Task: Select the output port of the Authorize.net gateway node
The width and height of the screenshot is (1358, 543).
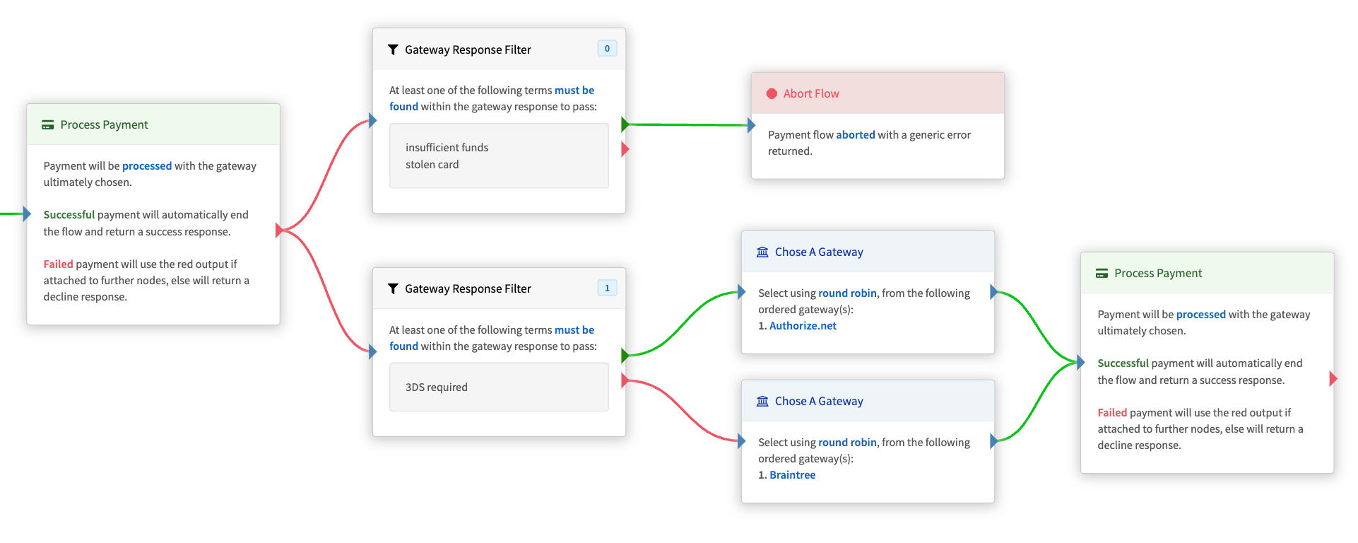Action: (x=993, y=292)
